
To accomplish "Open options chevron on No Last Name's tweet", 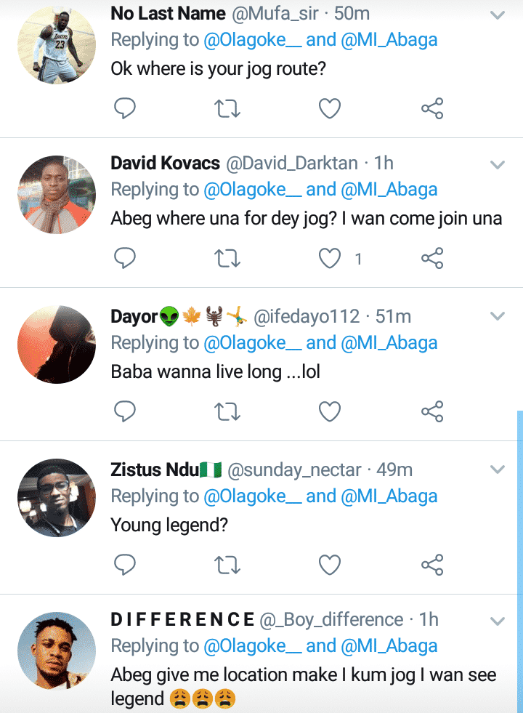I will pos(498,15).
